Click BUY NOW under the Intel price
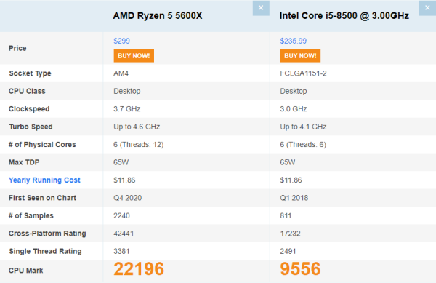Viewport: 436px width, 283px height. click(300, 55)
